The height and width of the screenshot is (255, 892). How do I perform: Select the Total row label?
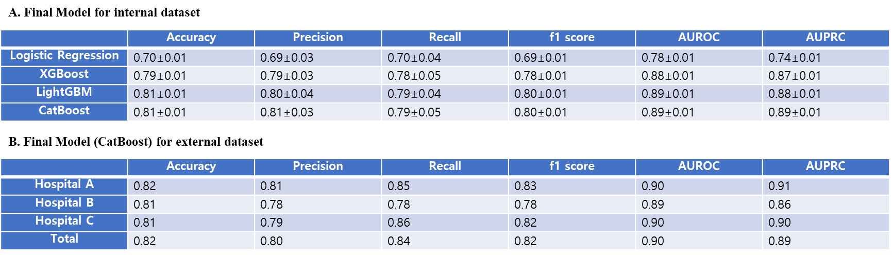64,239
